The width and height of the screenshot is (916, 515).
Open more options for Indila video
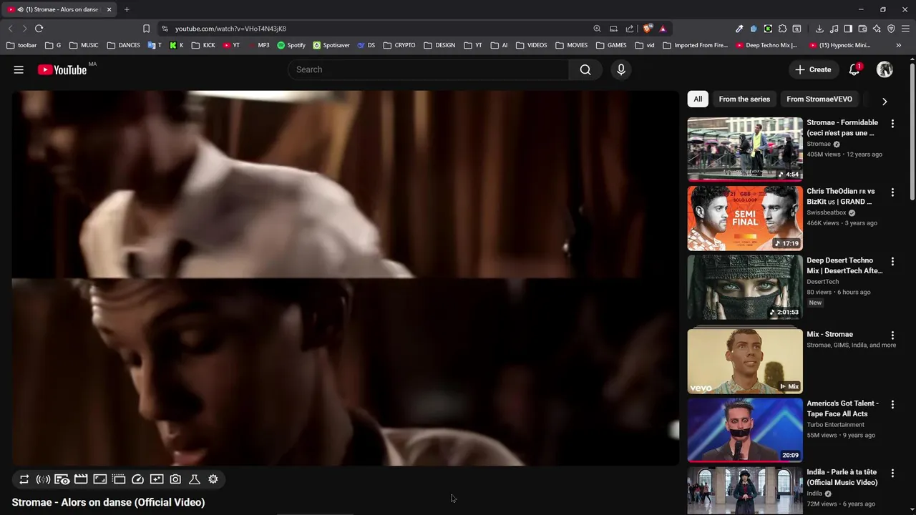pos(892,474)
